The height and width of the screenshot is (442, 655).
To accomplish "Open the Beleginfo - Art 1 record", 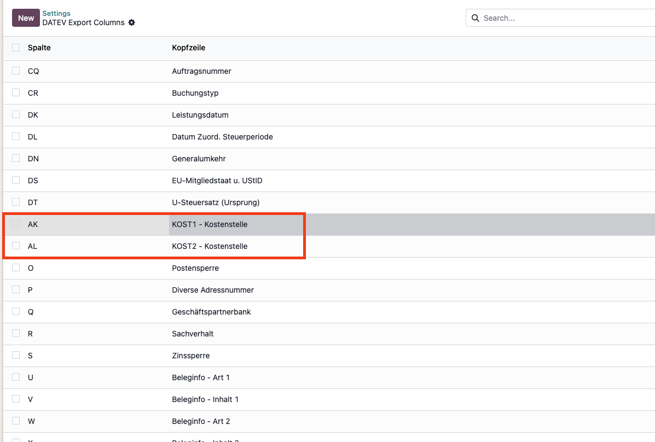I will tap(201, 377).
